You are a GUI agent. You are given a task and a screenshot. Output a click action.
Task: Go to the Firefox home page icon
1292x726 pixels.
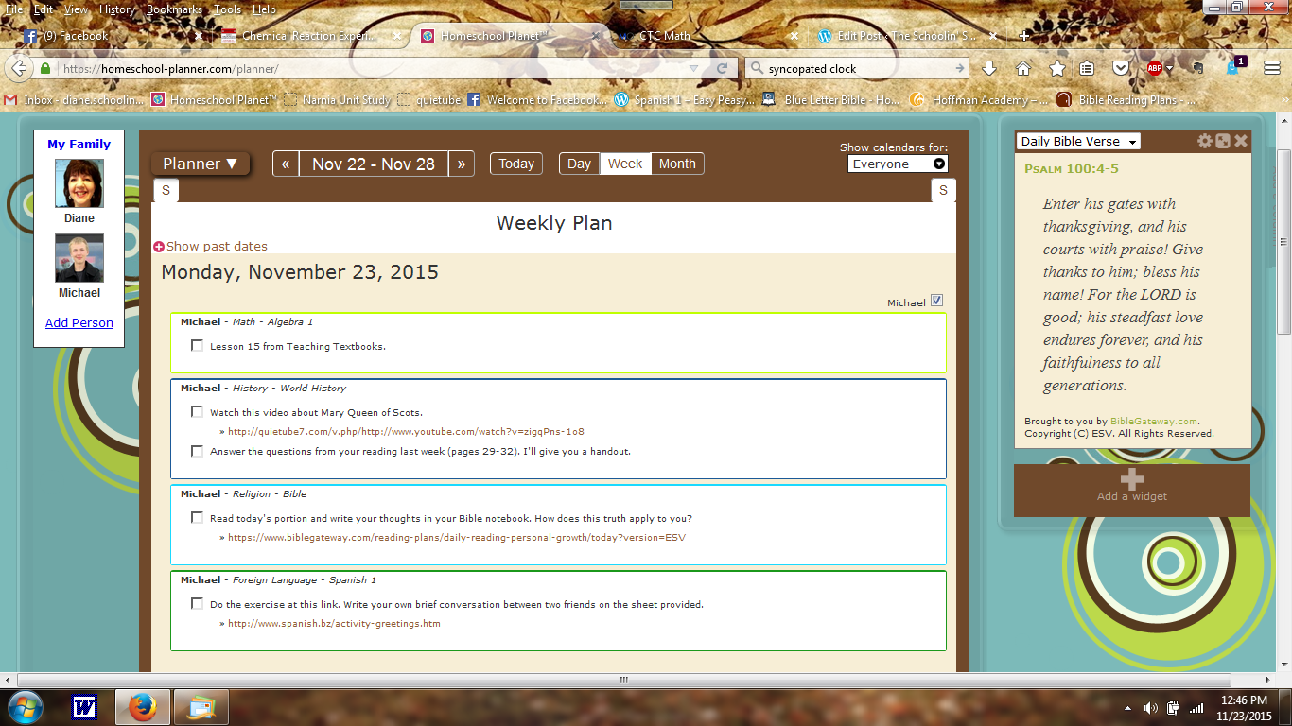(x=1022, y=68)
